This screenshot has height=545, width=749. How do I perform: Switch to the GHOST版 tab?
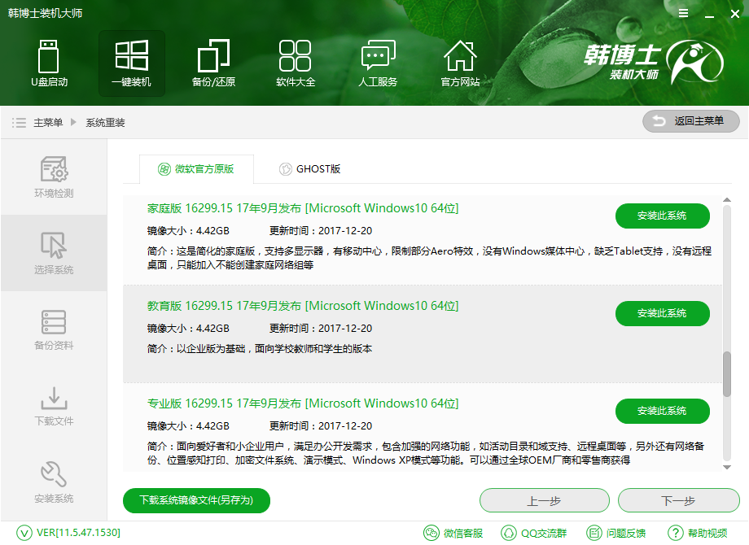(x=310, y=169)
